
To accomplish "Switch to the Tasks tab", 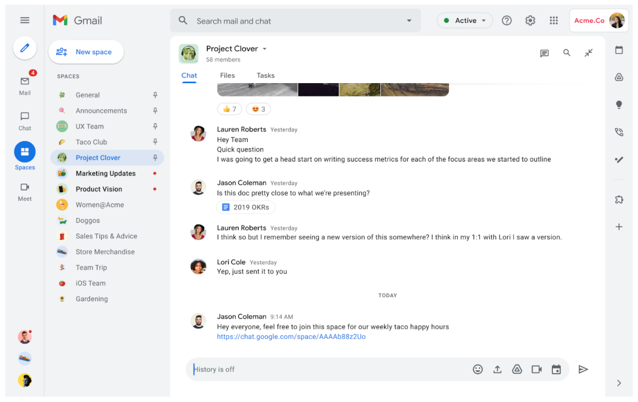I will pyautogui.click(x=265, y=75).
